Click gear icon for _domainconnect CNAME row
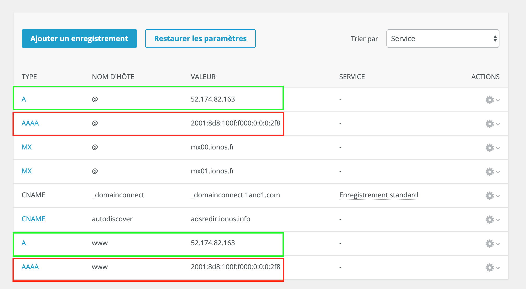Screen dimensions: 526x289 [490, 196]
